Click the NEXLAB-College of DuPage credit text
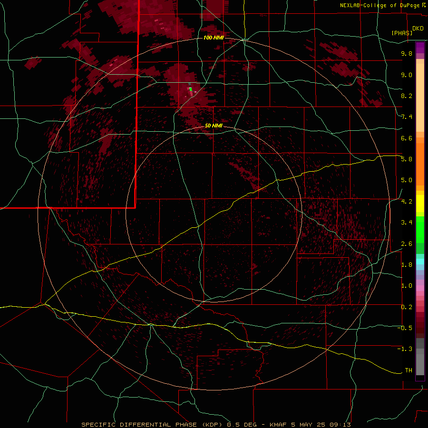Viewport: 428px width, 428px height. (379, 5)
